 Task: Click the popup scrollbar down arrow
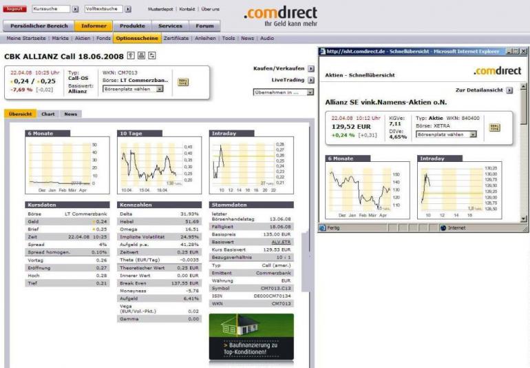click(x=524, y=219)
